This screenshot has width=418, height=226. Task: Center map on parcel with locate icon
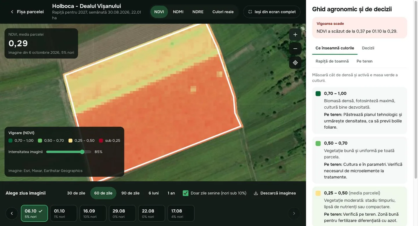295,63
